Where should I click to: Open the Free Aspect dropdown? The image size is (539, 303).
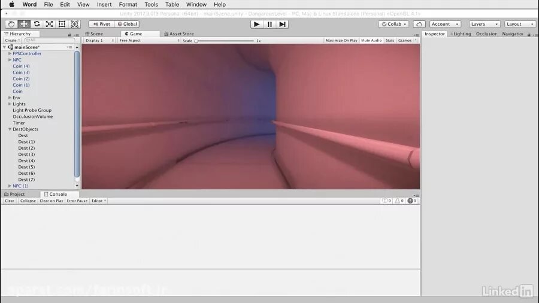(149, 41)
